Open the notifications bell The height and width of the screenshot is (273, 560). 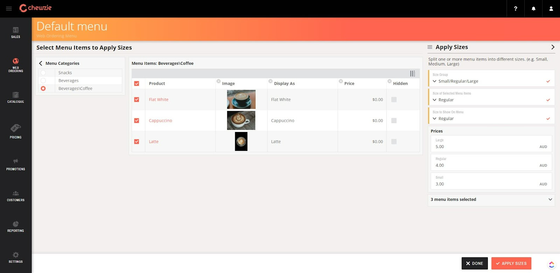(x=533, y=8)
